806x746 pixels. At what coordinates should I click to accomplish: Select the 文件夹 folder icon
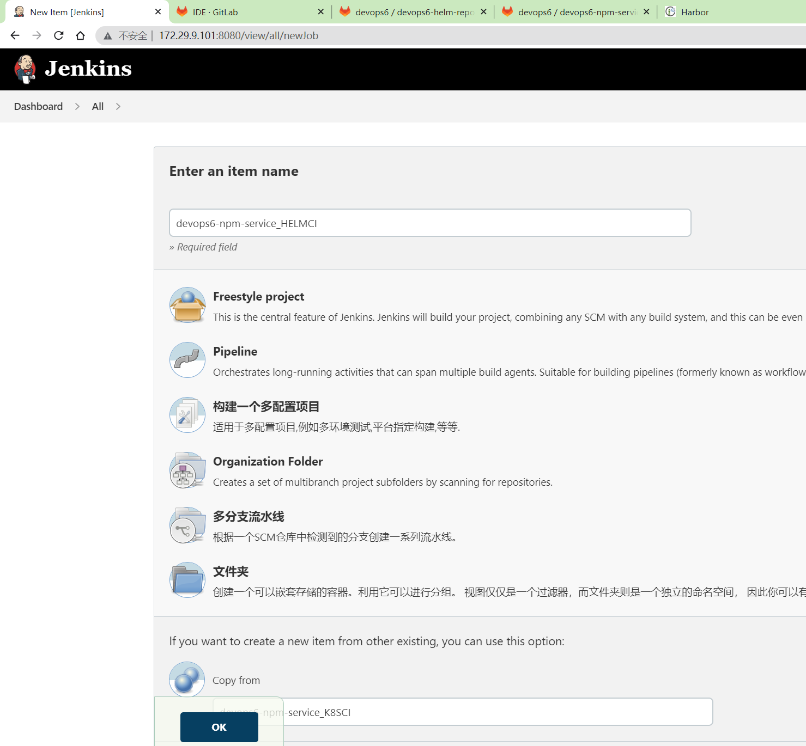tap(187, 580)
